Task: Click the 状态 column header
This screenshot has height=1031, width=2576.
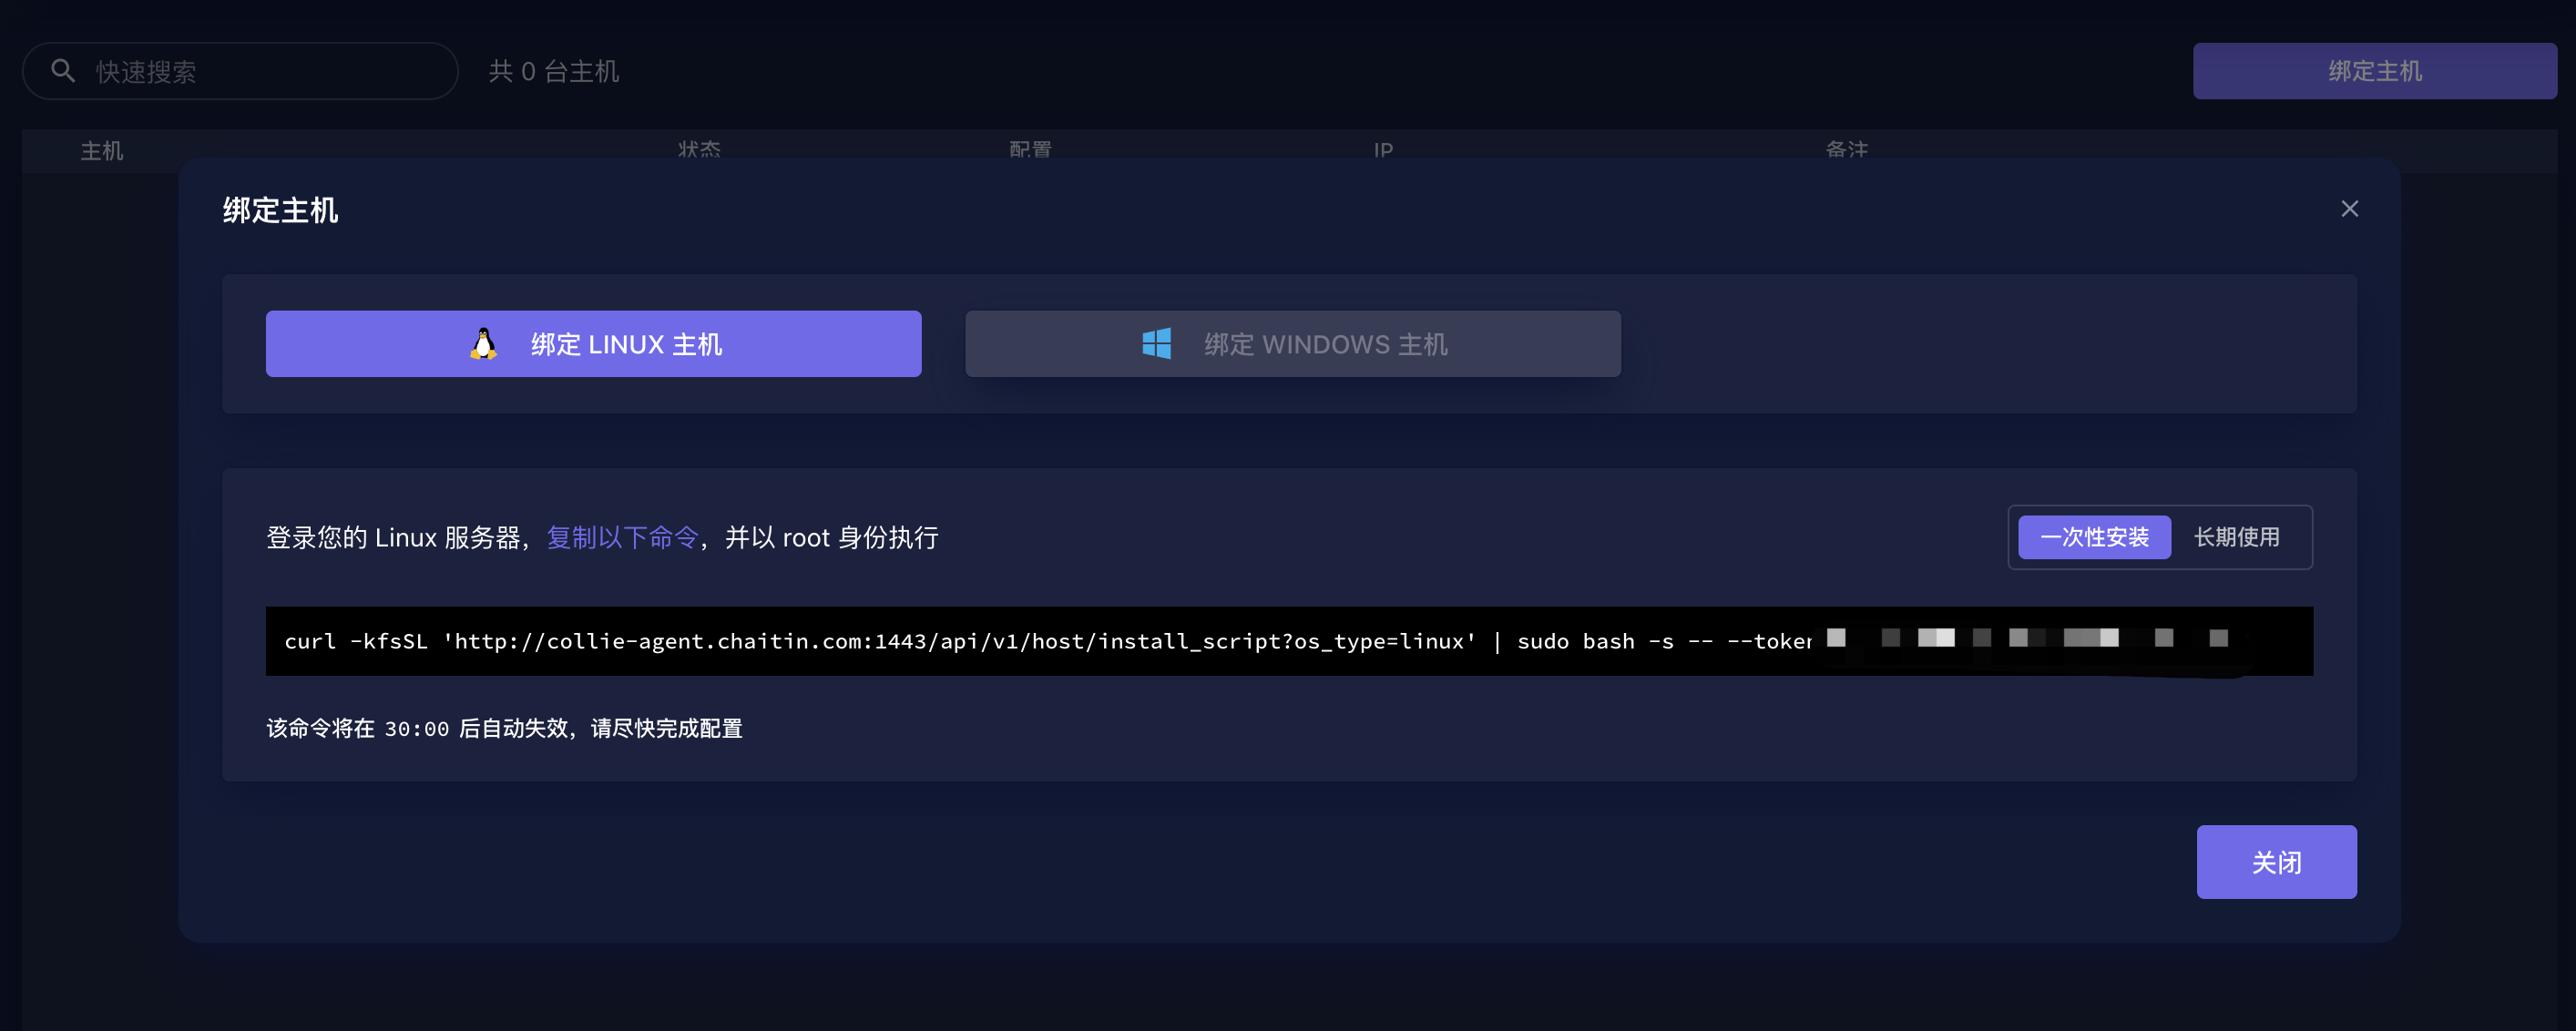Action: (x=699, y=150)
